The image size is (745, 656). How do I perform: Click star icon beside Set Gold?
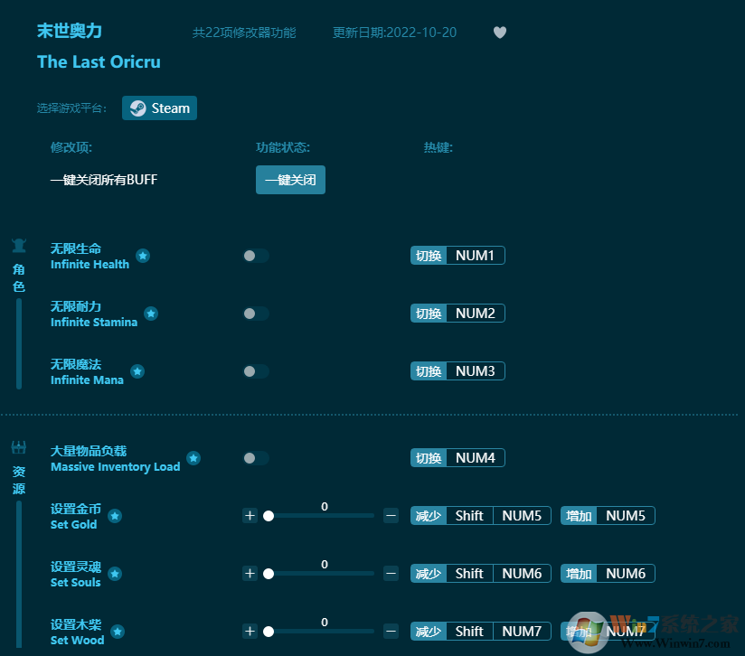coord(115,516)
